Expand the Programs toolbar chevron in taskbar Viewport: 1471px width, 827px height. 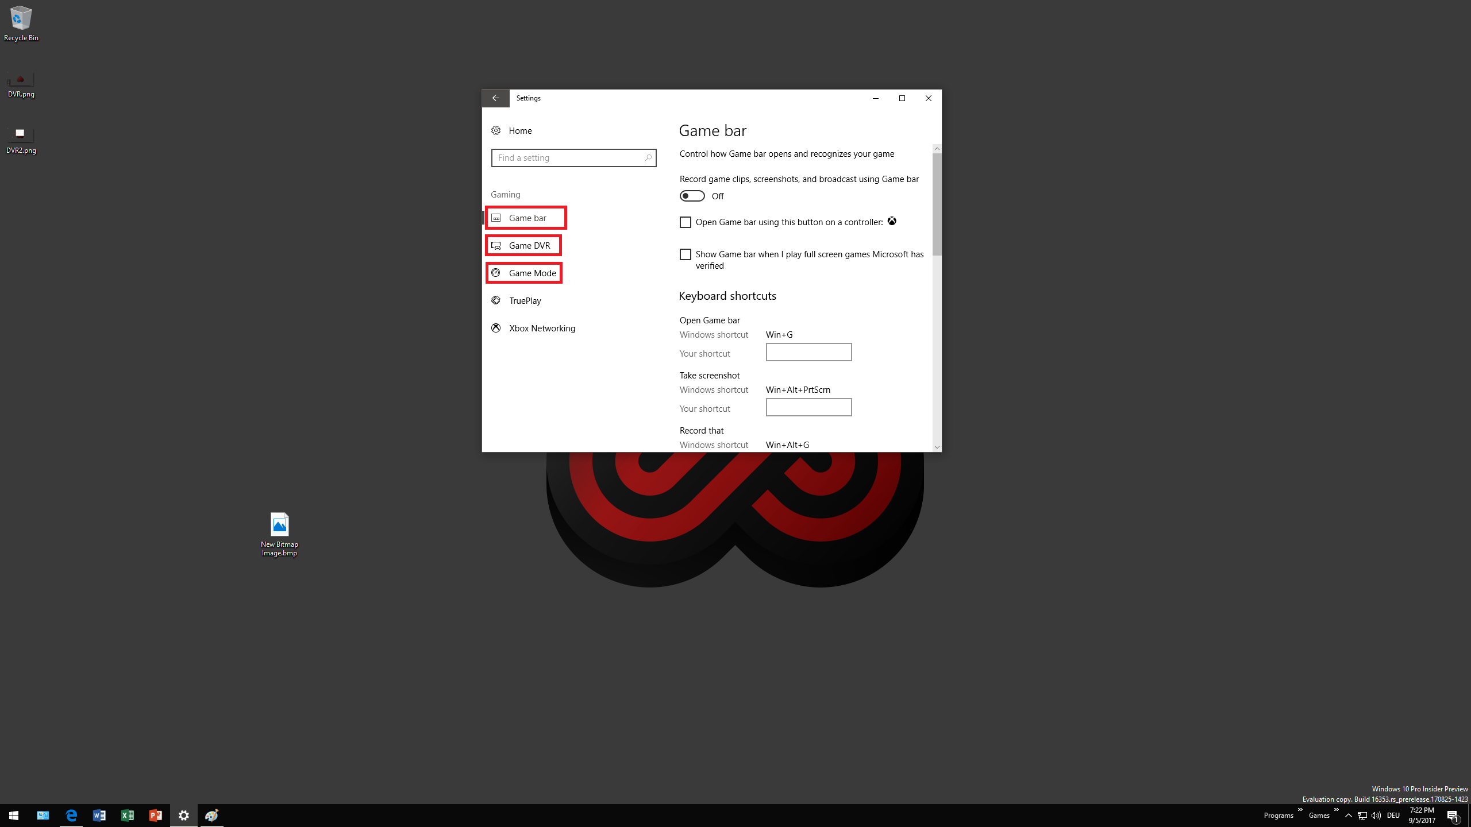(x=1300, y=810)
